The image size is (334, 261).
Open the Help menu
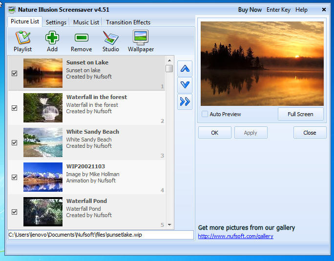[301, 10]
